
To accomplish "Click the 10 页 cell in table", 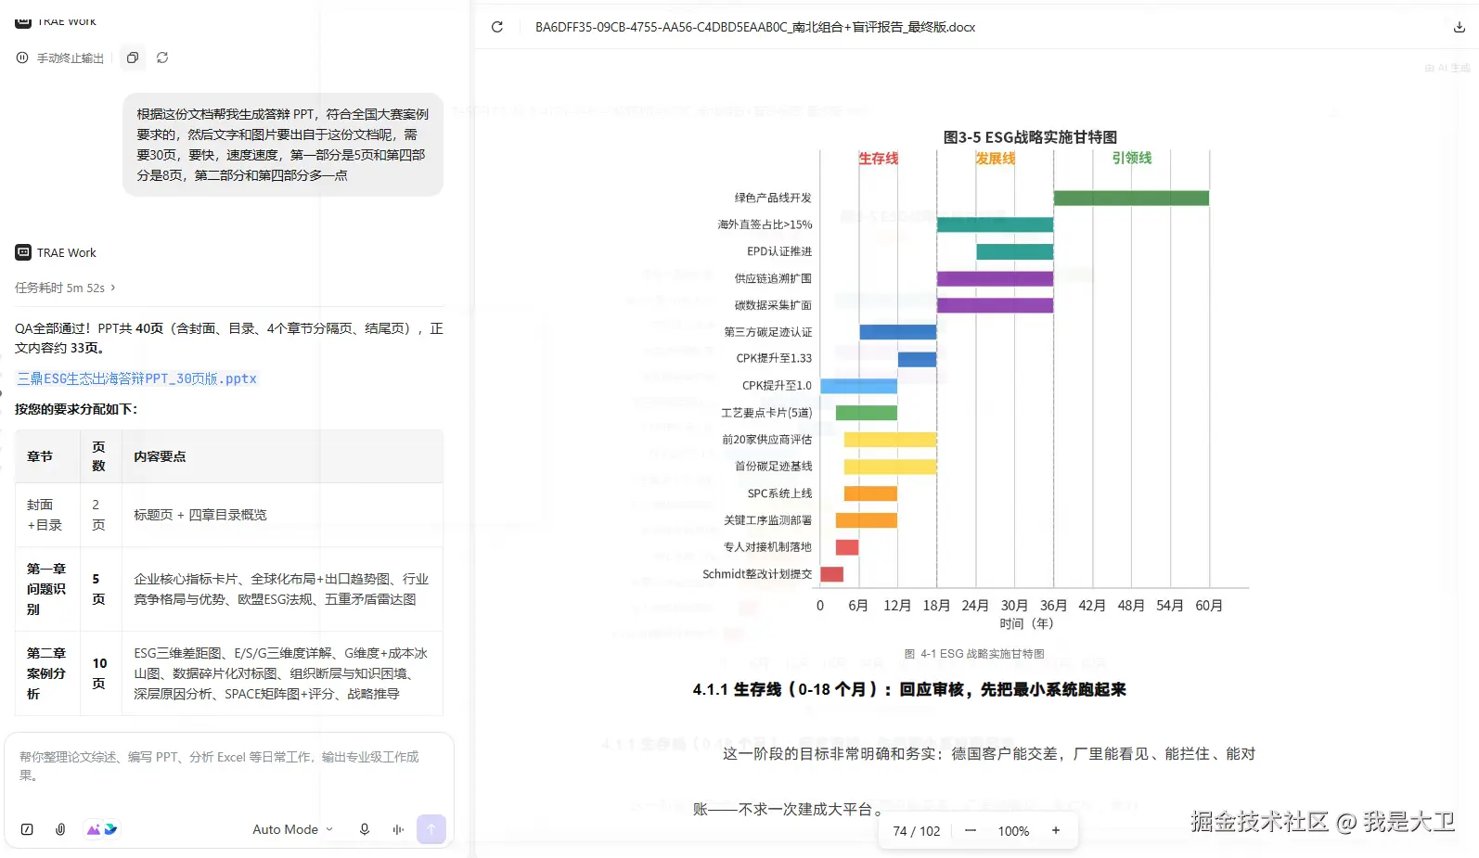I will pyautogui.click(x=101, y=673).
